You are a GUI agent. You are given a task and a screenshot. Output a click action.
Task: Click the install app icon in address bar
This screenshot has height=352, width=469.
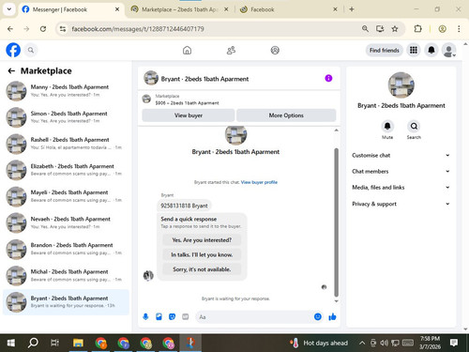pyautogui.click(x=380, y=29)
